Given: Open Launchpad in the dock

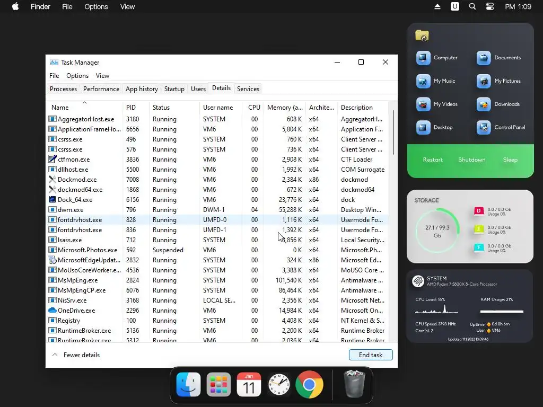Looking at the screenshot, I should (x=218, y=385).
